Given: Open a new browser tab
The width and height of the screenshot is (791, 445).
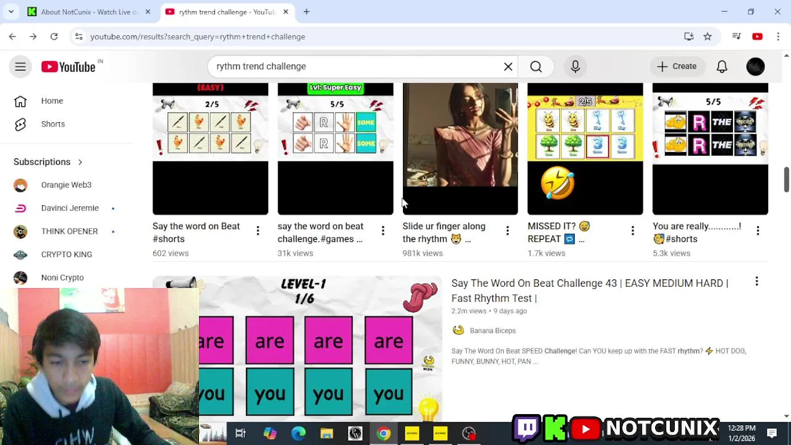Looking at the screenshot, I should [307, 12].
